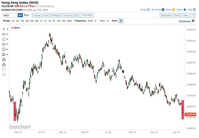Open the Tools button
This screenshot has height=138, width=199.
(46, 15)
